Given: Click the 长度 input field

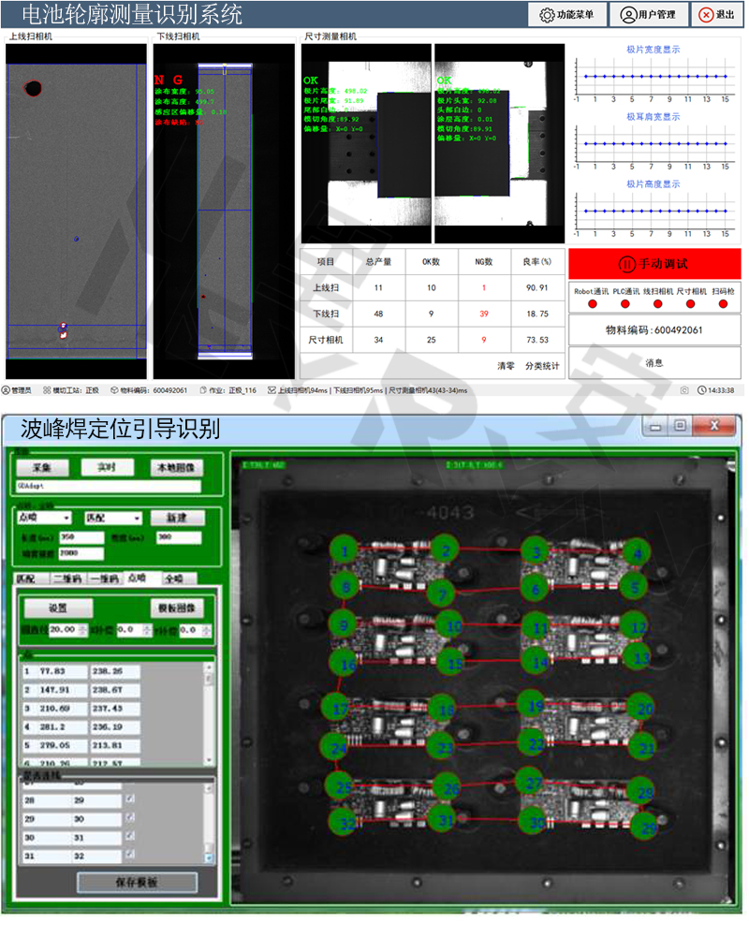Looking at the screenshot, I should [x=79, y=537].
